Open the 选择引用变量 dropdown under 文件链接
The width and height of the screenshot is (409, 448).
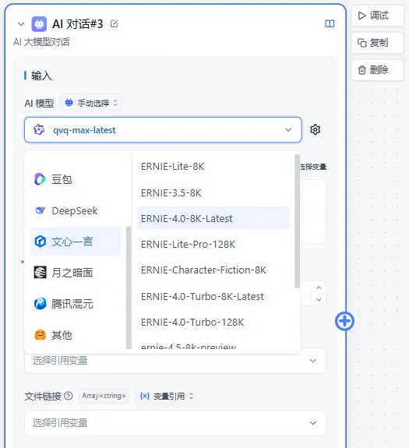[175, 423]
